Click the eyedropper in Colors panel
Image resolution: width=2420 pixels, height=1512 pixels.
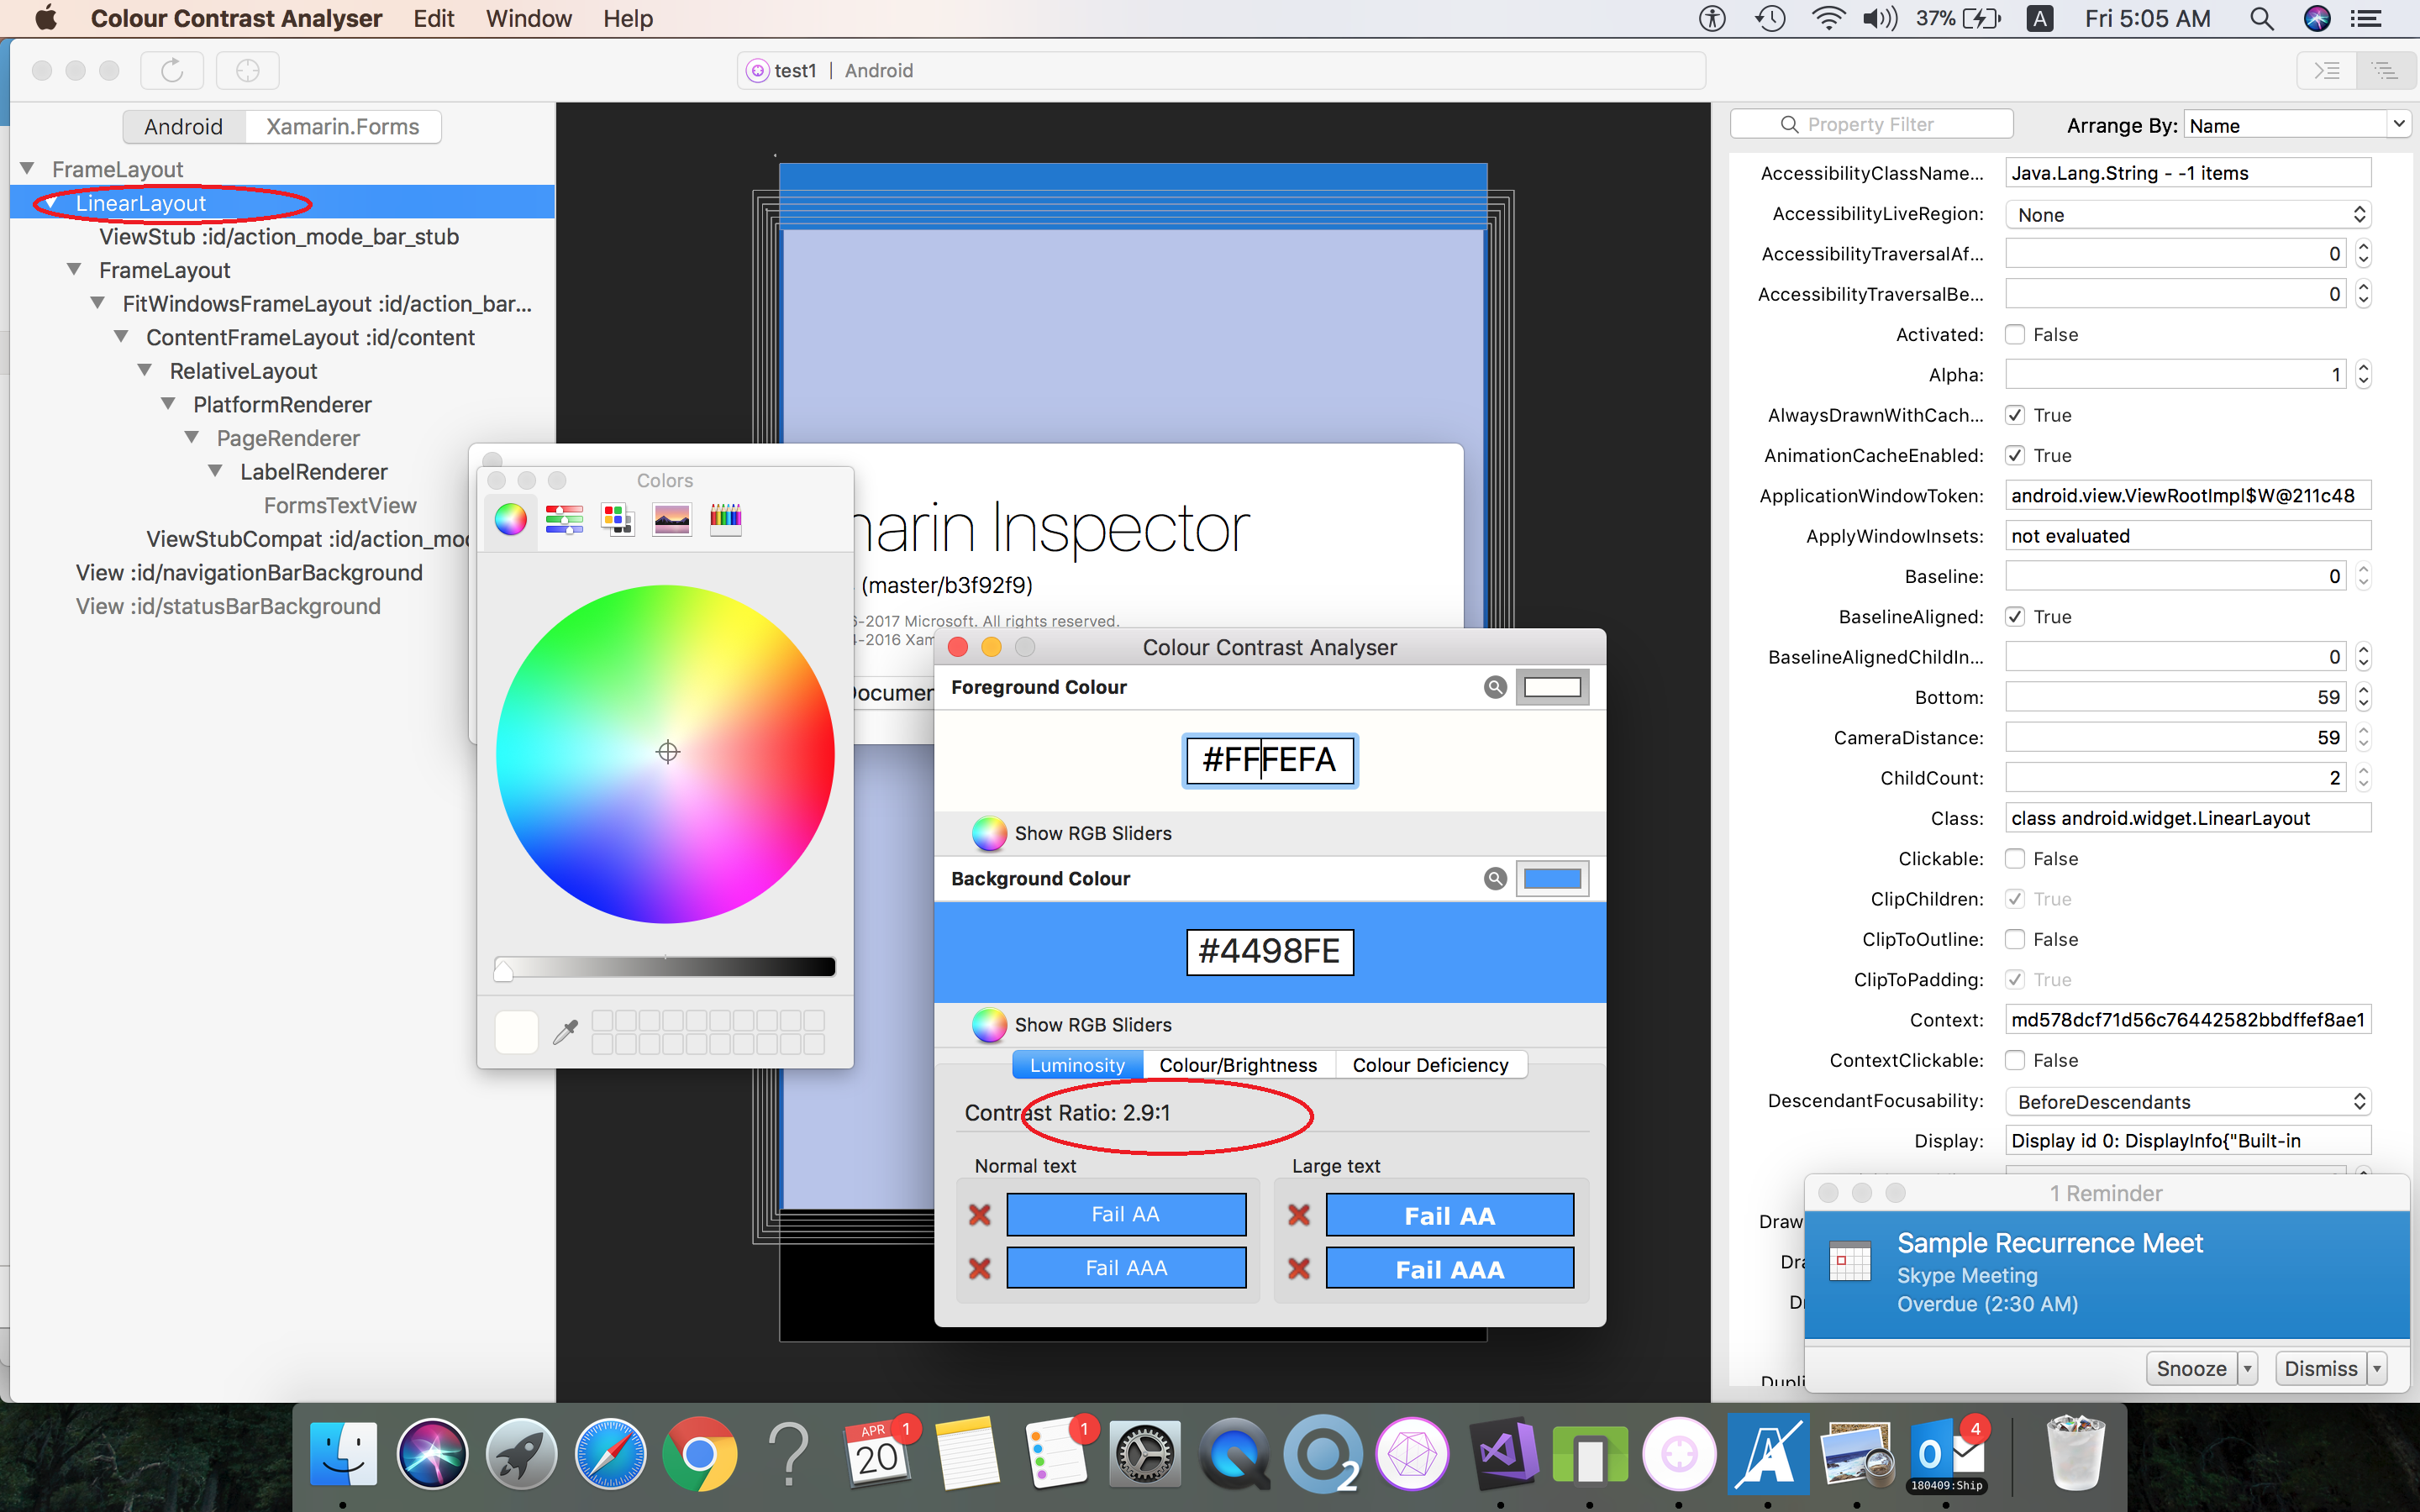coord(566,1032)
